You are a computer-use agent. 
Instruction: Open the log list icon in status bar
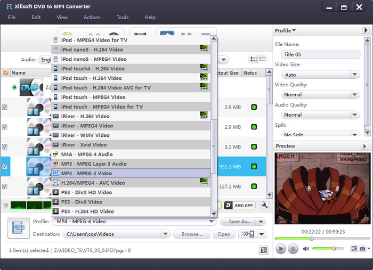pyautogui.click(x=264, y=250)
